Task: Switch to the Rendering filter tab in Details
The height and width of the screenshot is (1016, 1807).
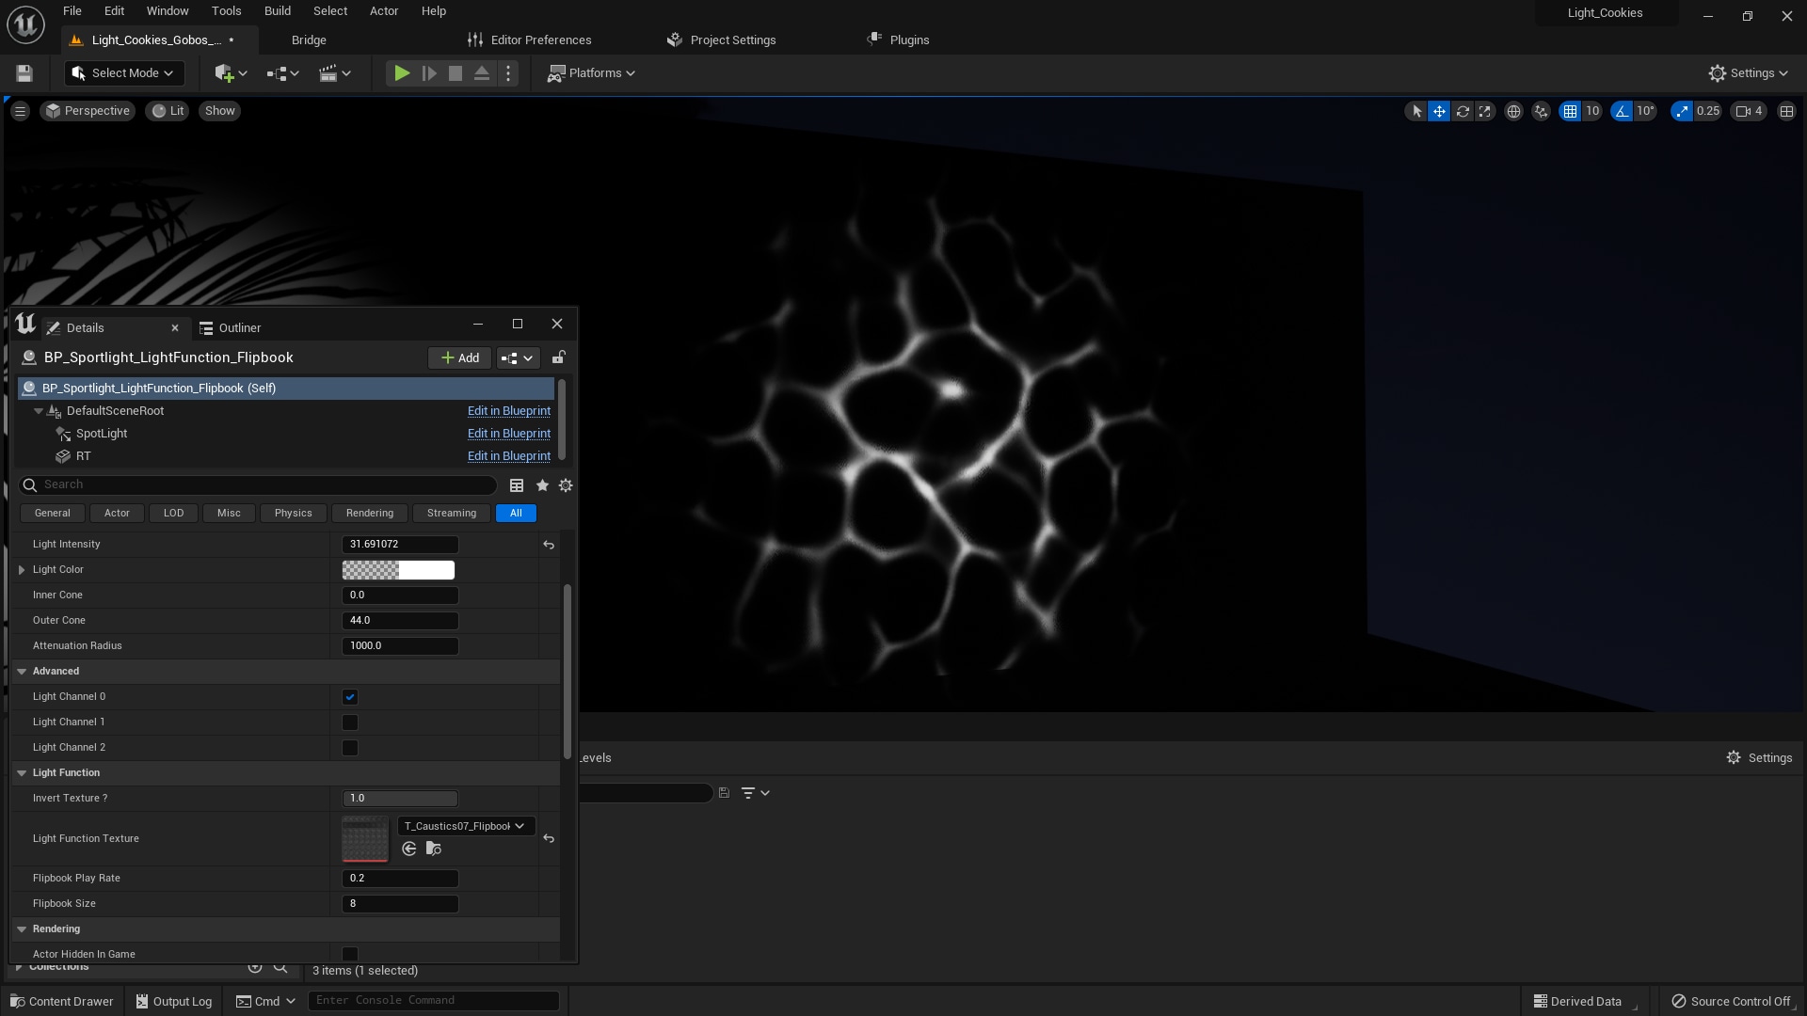Action: 369,513
